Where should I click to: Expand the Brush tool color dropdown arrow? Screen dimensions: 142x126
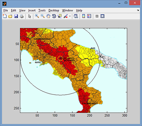(70, 16)
